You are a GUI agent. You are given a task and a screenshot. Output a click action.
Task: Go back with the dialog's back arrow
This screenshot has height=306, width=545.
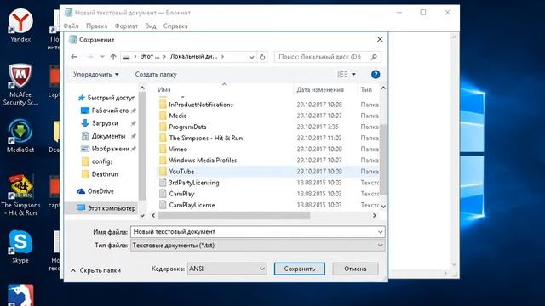pos(74,57)
